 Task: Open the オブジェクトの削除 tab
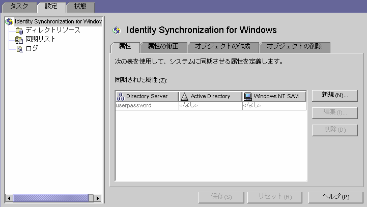point(294,47)
